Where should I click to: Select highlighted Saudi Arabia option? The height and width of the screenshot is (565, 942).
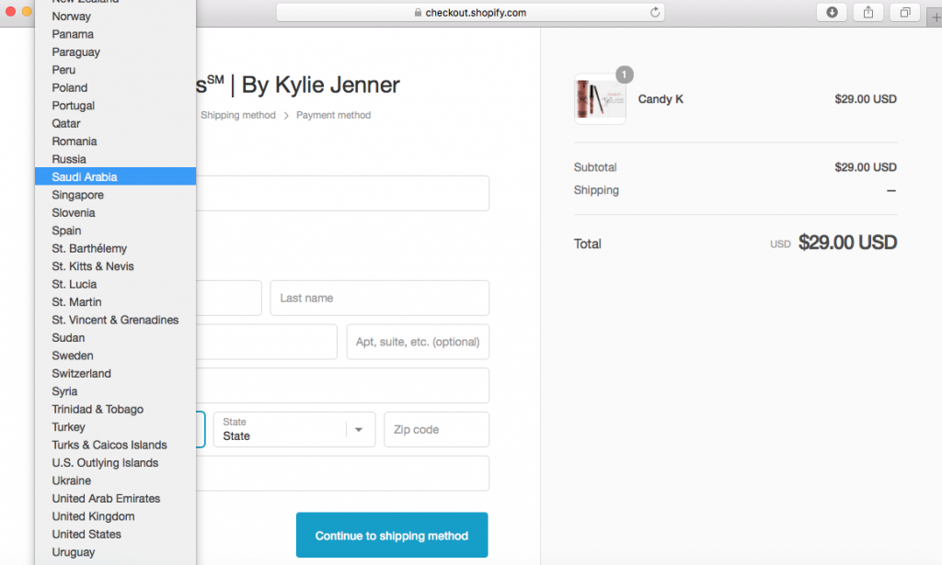pyautogui.click(x=115, y=177)
